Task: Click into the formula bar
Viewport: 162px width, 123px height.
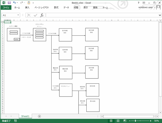Action: pyautogui.click(x=102, y=15)
